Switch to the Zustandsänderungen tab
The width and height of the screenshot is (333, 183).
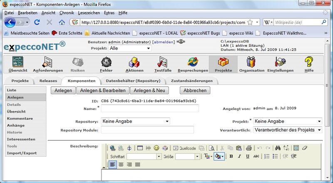click(x=192, y=81)
